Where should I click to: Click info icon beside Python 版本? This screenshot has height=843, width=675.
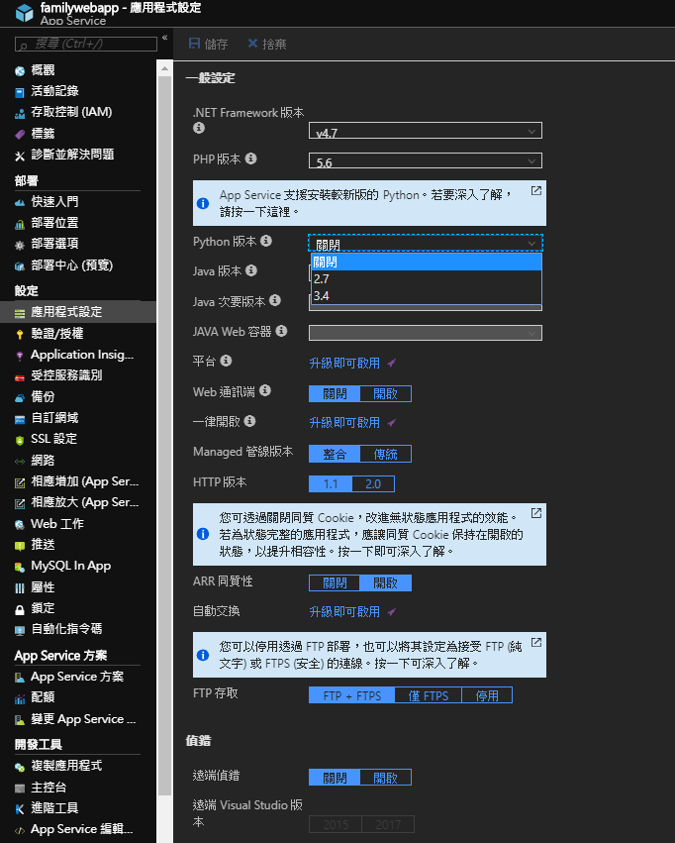coord(266,241)
